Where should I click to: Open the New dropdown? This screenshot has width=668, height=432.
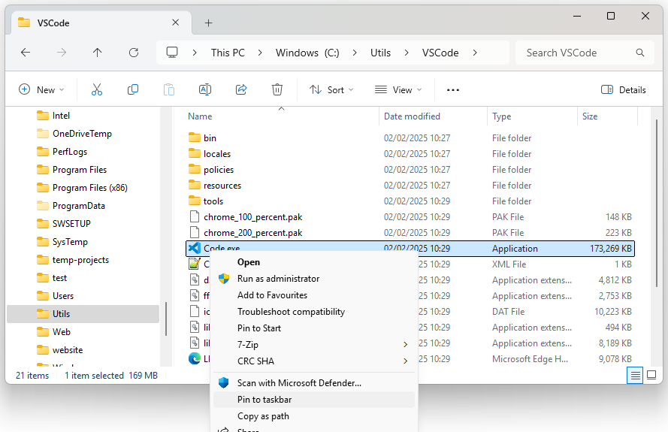tap(41, 89)
